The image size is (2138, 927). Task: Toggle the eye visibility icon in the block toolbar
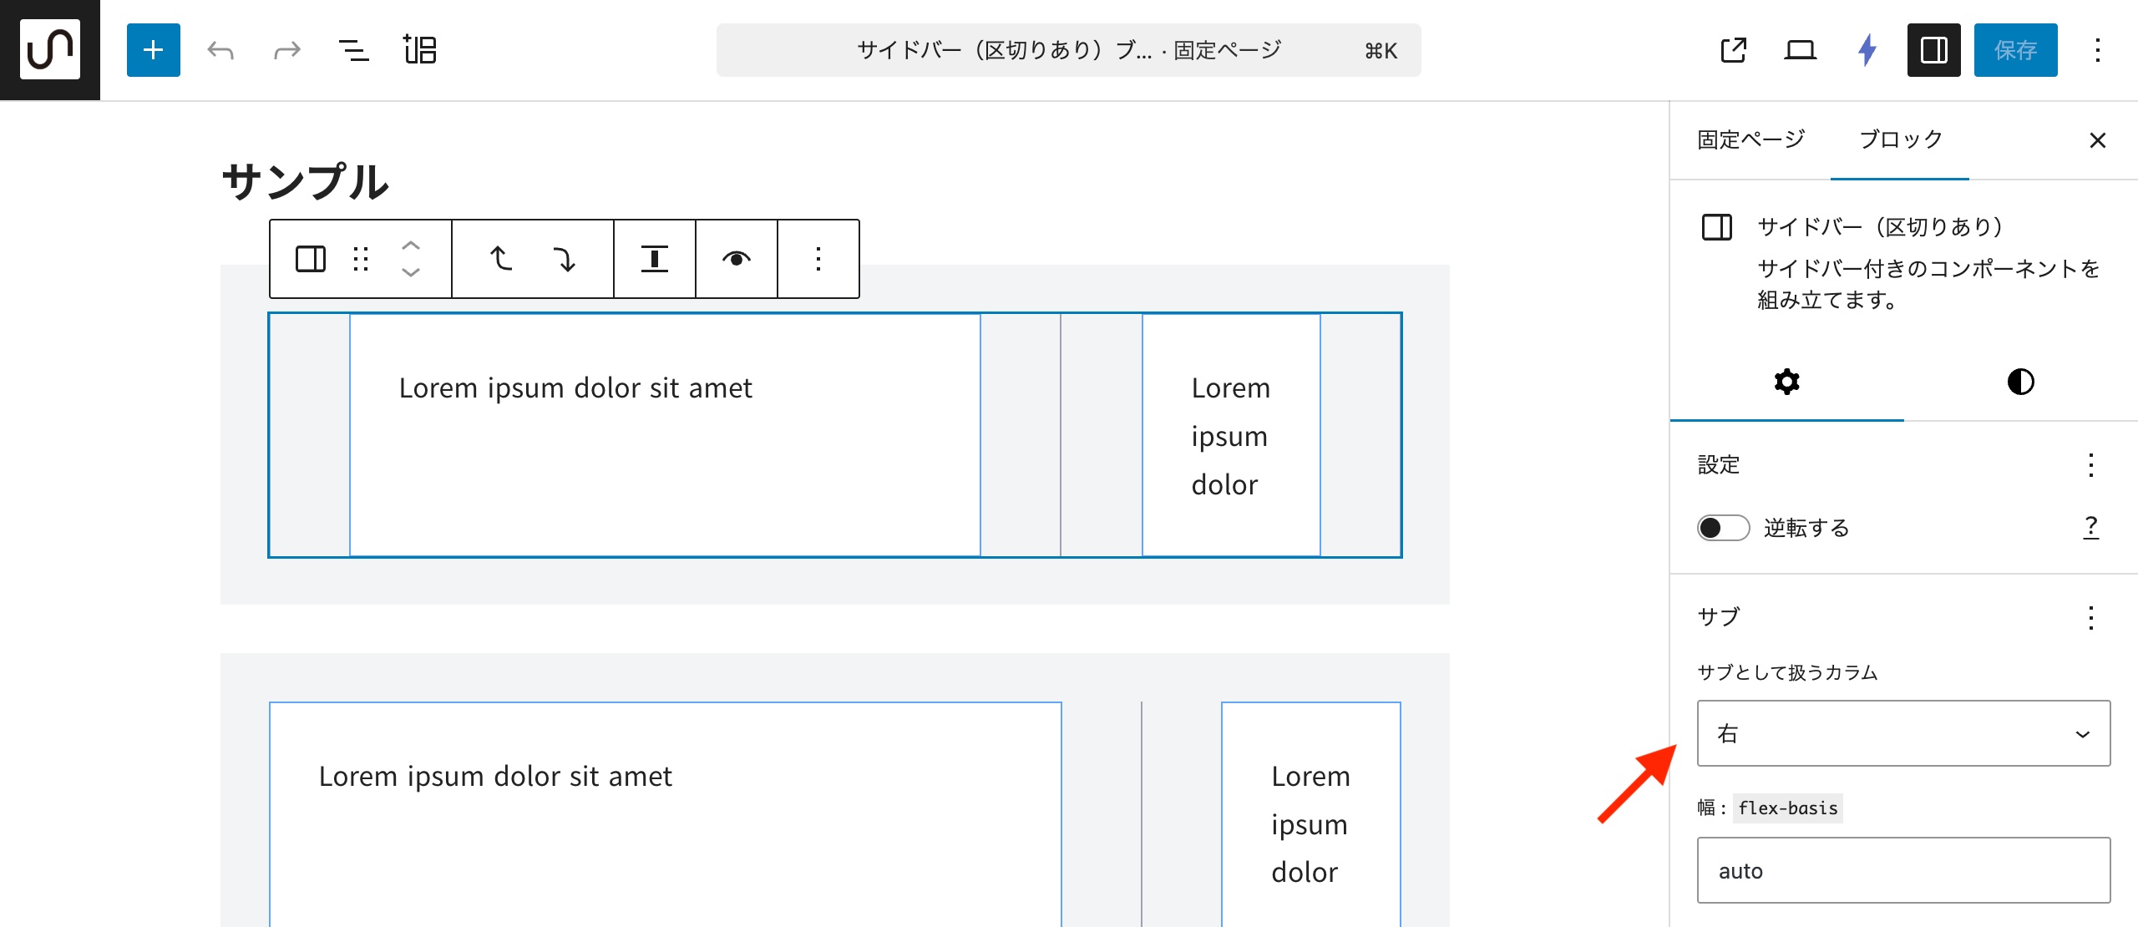coord(736,259)
